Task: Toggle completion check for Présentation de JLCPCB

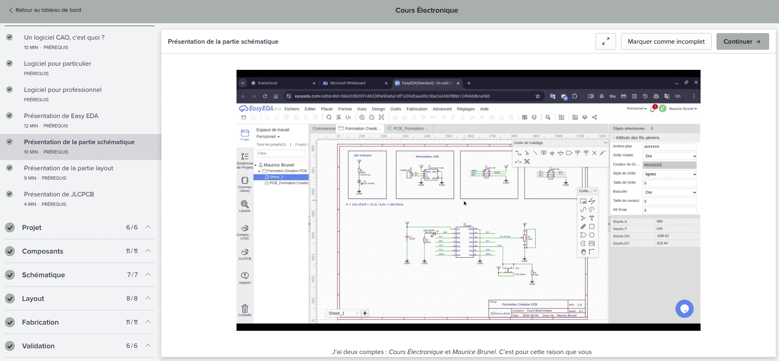Action: click(9, 194)
